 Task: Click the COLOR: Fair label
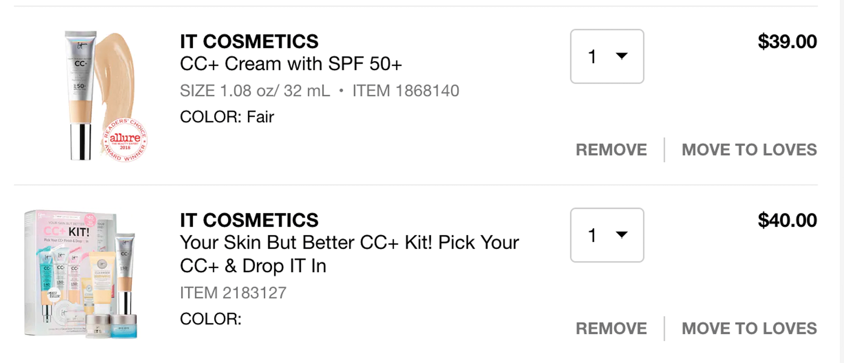227,117
